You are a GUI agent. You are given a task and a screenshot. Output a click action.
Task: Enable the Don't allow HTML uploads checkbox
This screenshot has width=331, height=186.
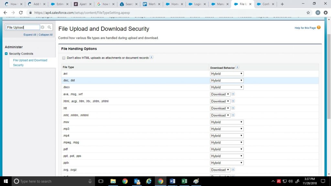(x=64, y=57)
